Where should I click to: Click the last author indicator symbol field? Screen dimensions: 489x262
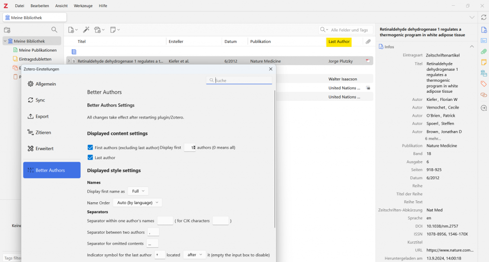pos(159,255)
